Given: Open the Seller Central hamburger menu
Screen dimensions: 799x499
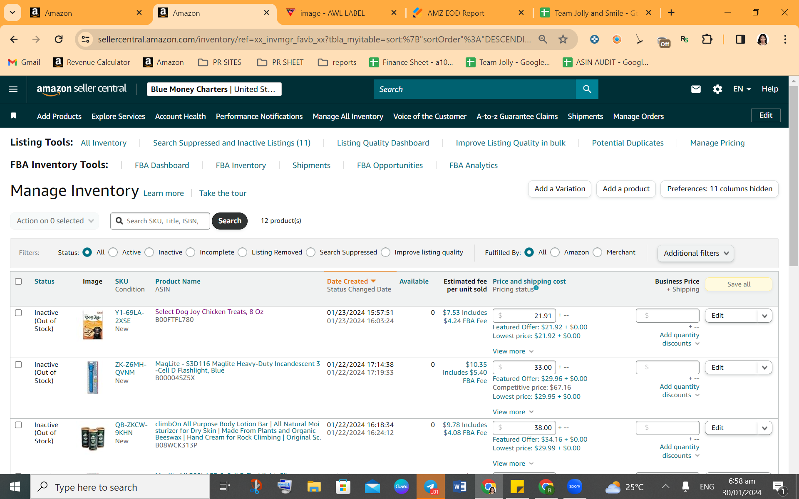Looking at the screenshot, I should pos(13,89).
